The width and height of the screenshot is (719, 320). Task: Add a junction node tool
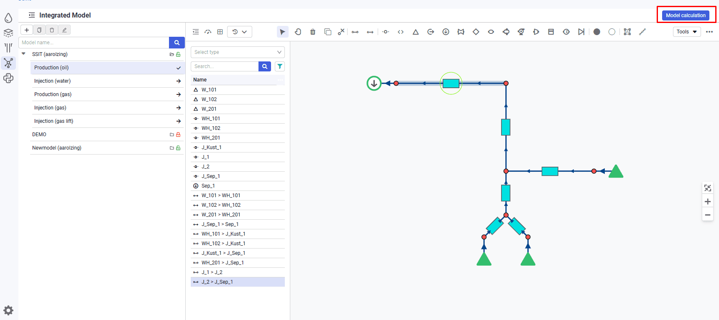386,32
